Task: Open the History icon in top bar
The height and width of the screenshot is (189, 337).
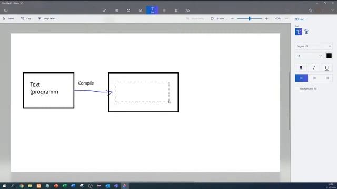Action: click(311, 10)
